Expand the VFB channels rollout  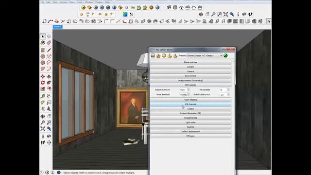point(190,104)
